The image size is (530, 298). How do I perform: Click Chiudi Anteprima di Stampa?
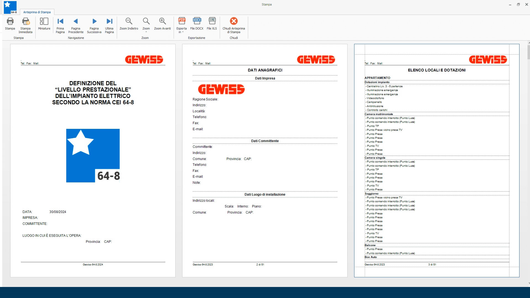[x=234, y=25]
